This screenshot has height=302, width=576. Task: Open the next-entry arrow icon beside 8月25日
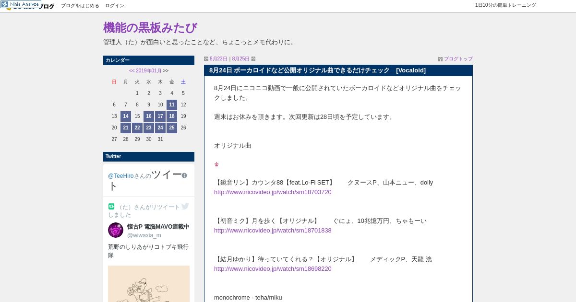pyautogui.click(x=253, y=59)
